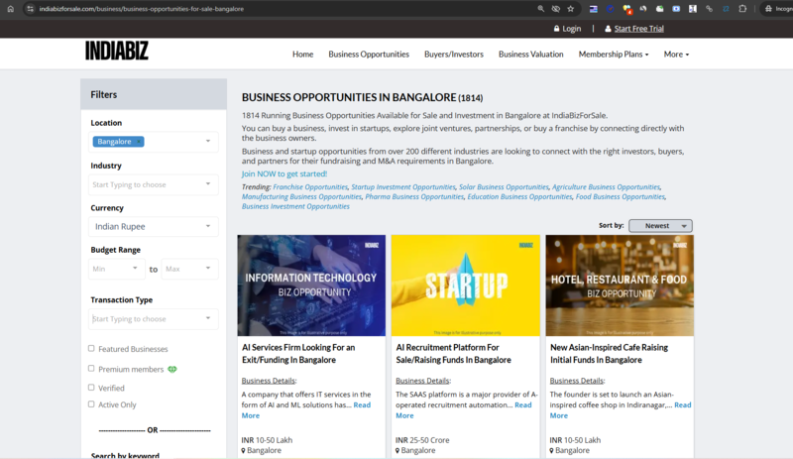The height and width of the screenshot is (459, 793).
Task: Click the Industry filter input field
Action: [154, 184]
